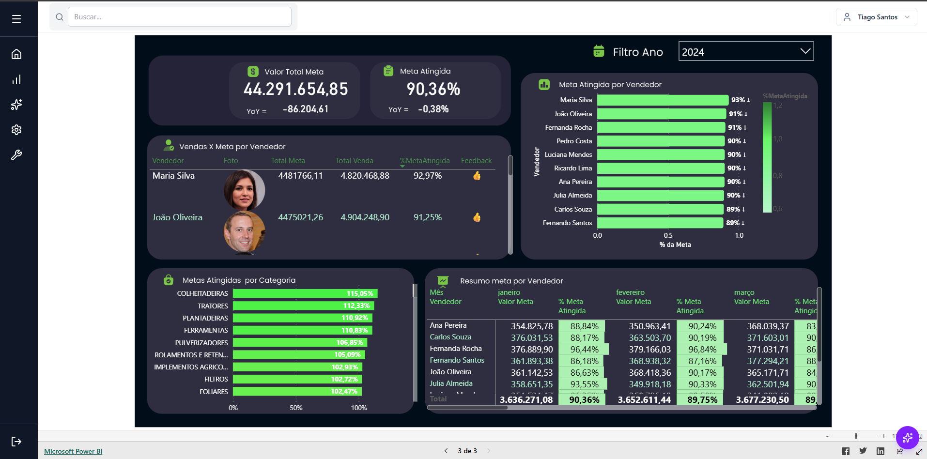Open the Microsoft Power BI link

click(73, 451)
